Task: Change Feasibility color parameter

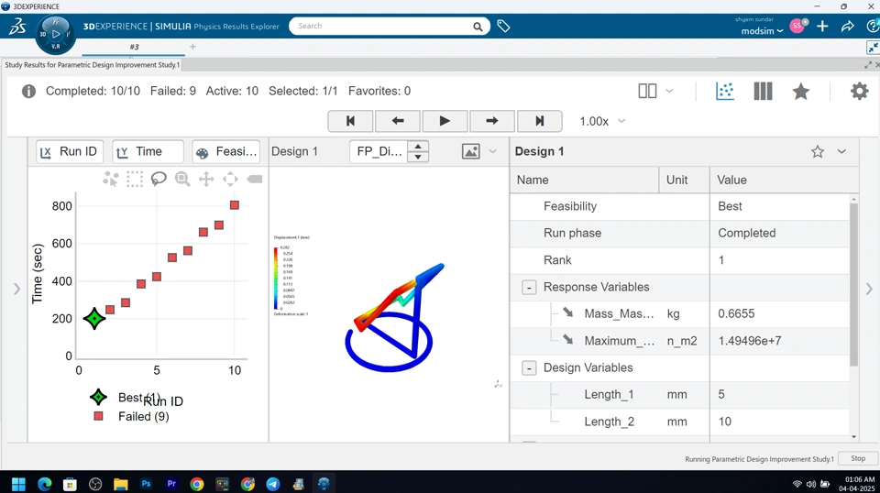Action: [225, 151]
